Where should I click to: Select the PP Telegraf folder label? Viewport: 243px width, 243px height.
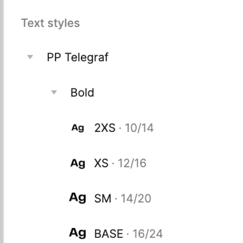click(77, 58)
